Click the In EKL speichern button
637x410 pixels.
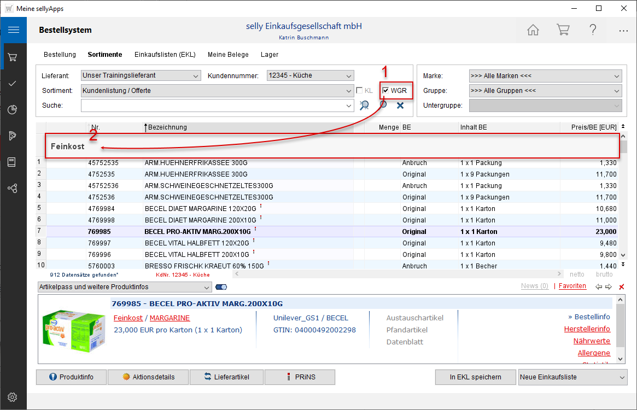(475, 377)
